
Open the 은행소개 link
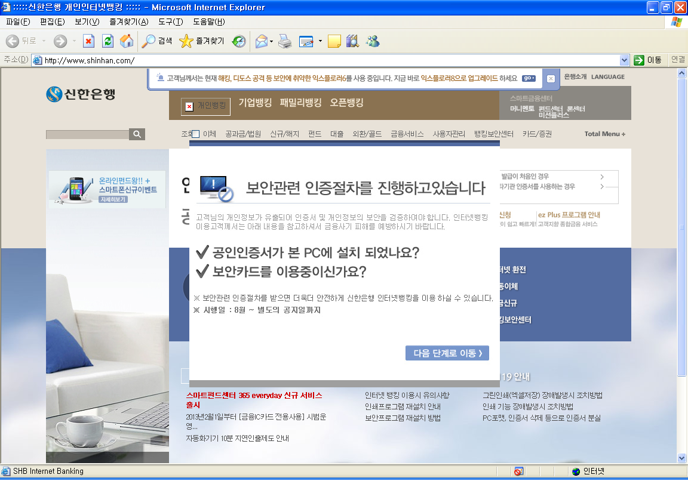click(x=575, y=77)
